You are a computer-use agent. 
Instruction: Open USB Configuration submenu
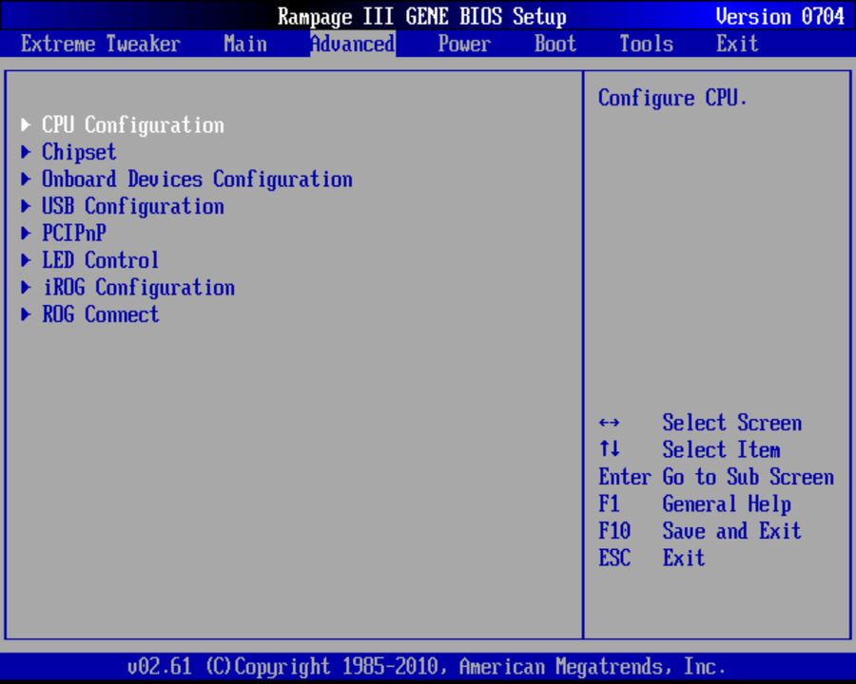tap(132, 206)
